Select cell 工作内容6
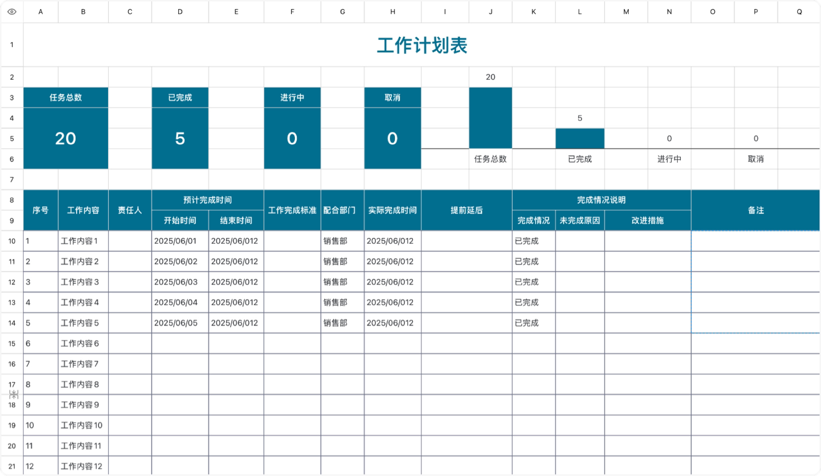821x476 pixels. pyautogui.click(x=83, y=343)
